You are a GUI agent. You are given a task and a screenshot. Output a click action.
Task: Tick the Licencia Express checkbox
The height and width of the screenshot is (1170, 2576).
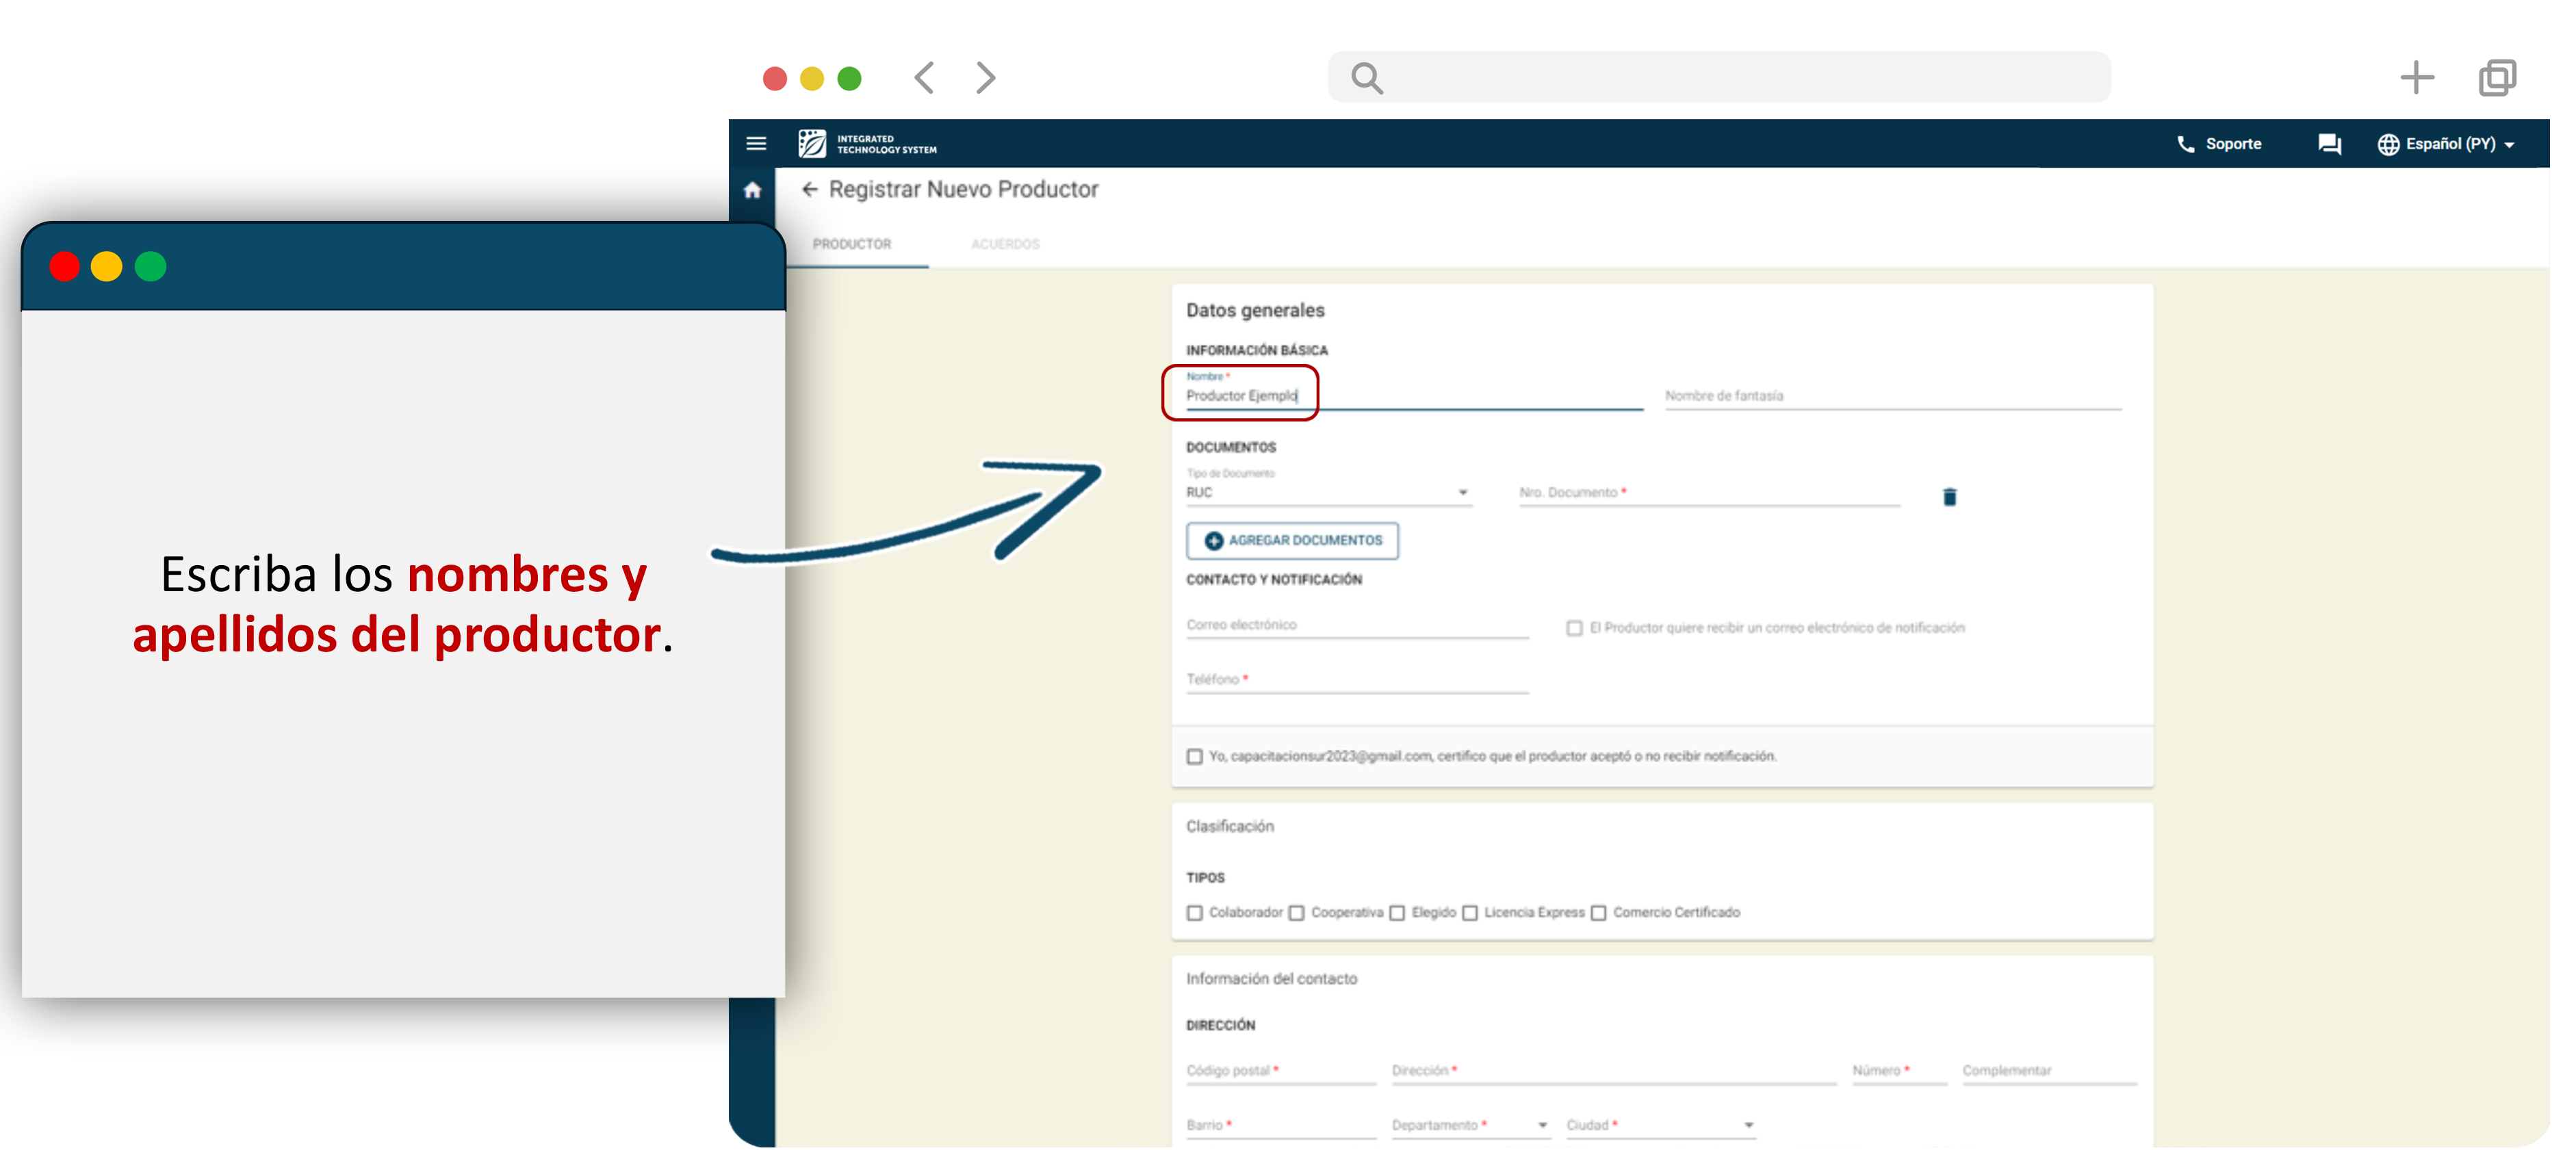coord(1470,913)
